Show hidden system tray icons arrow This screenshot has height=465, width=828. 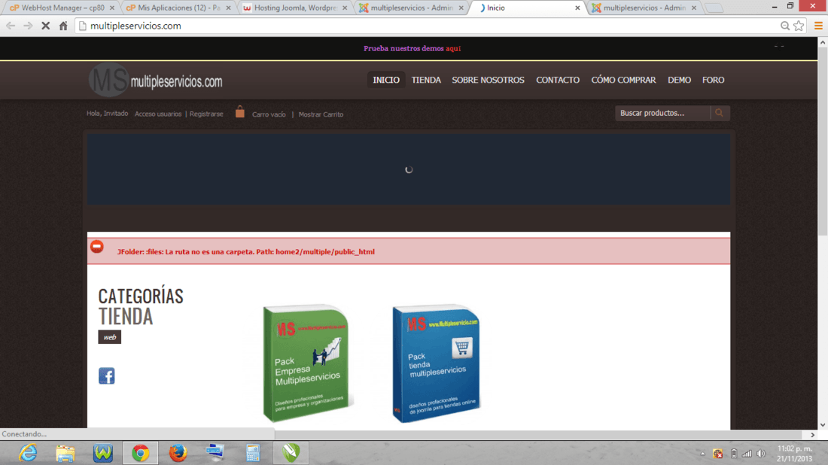(x=703, y=454)
